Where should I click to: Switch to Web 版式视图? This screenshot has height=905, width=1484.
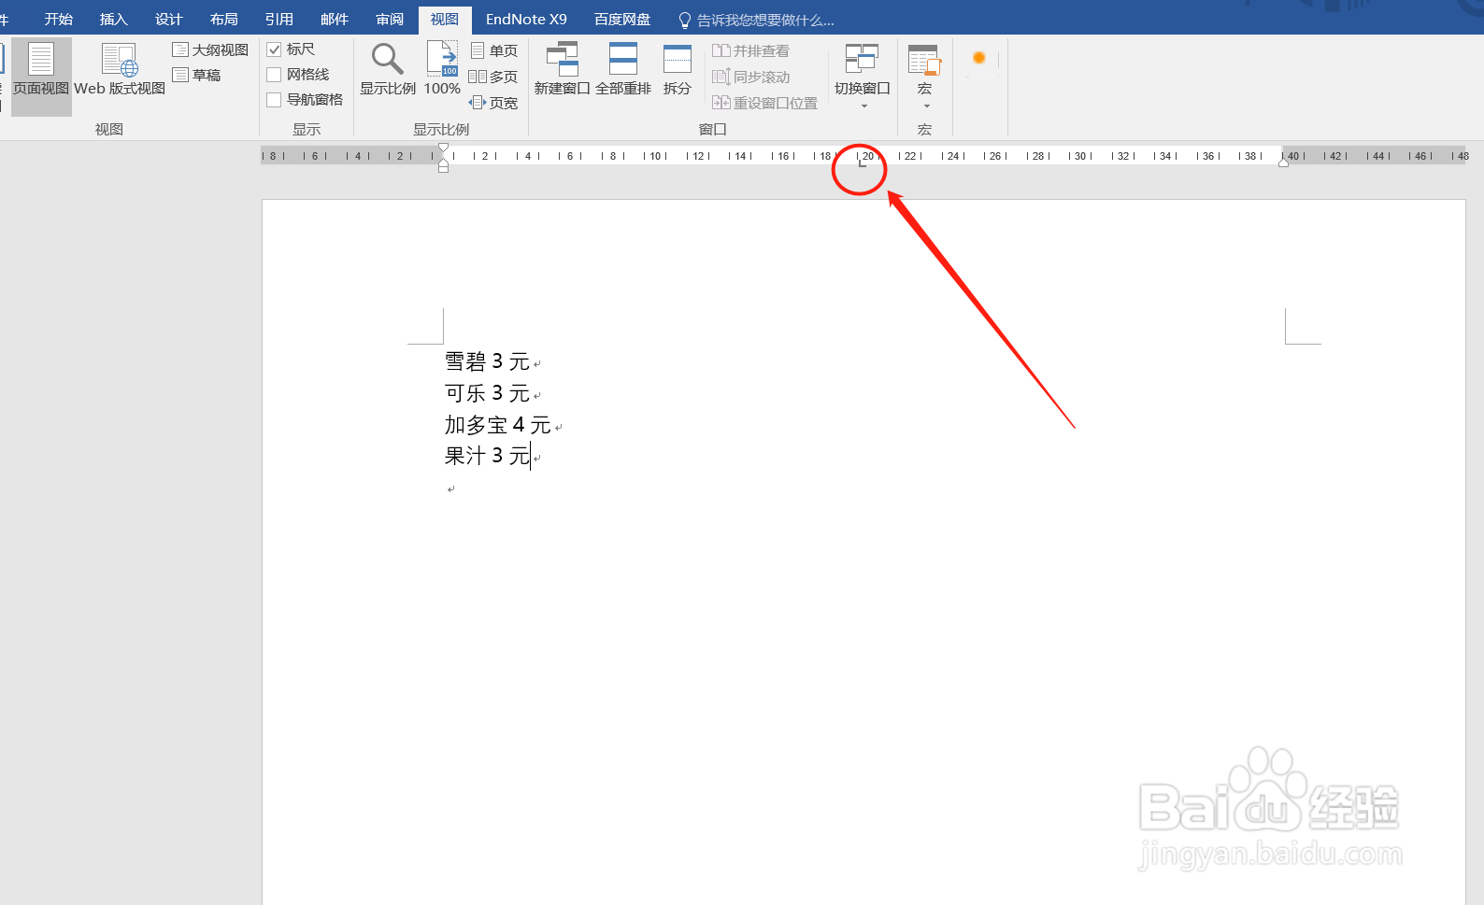(120, 70)
